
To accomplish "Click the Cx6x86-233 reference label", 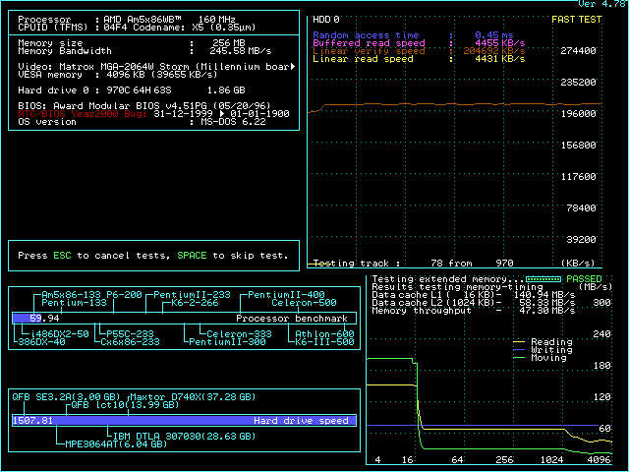I will click(130, 342).
